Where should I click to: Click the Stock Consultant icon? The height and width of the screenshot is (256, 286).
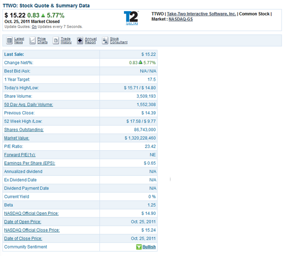[x=105, y=41]
